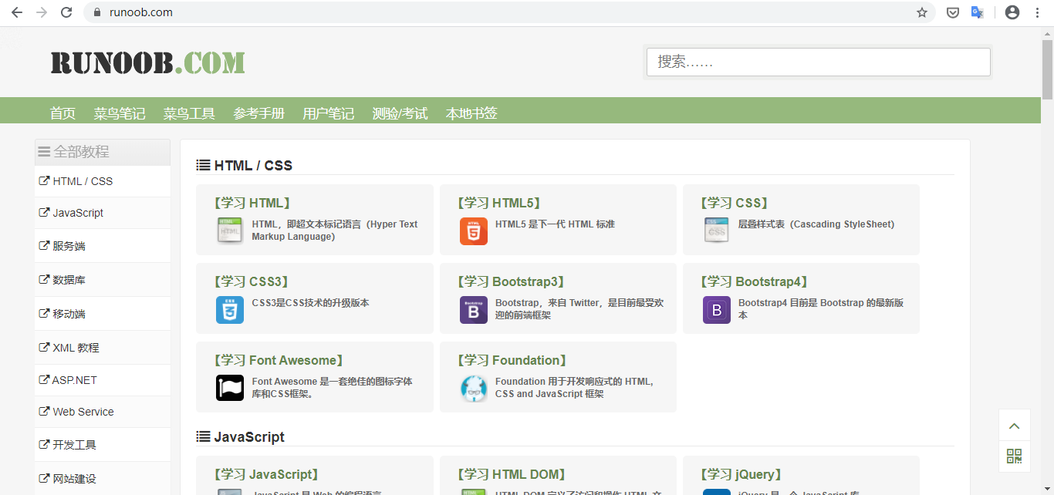
Task: Open the 【学习 HTML】 tutorial title
Action: [252, 203]
